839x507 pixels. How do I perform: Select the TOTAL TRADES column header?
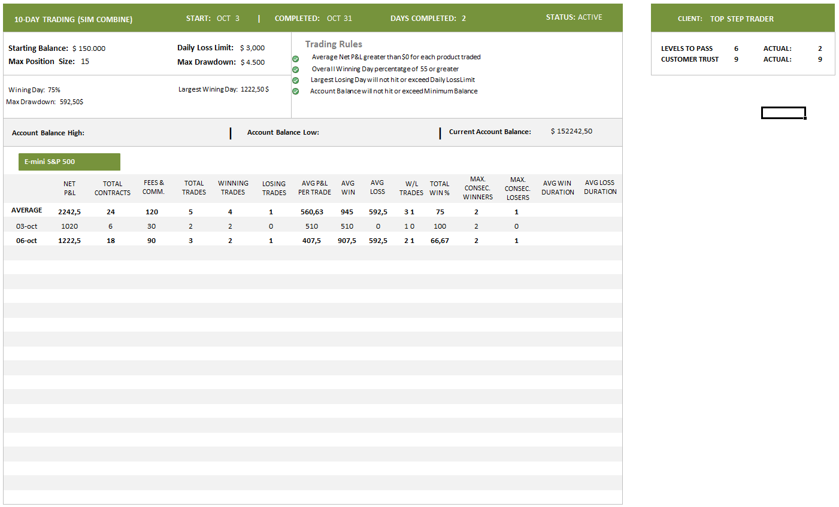point(194,188)
